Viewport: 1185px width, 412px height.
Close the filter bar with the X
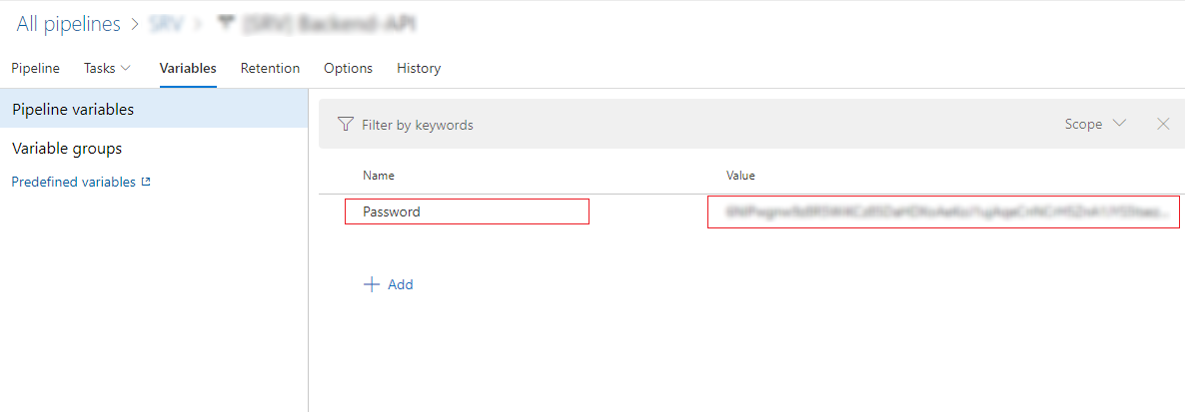point(1163,125)
